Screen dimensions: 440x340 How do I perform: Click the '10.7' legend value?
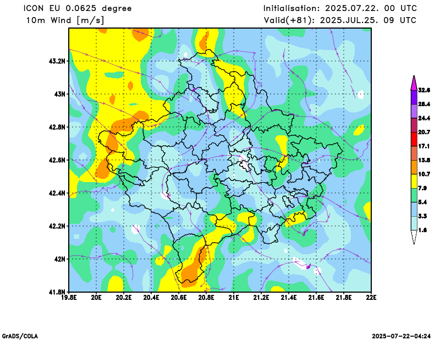point(424,174)
